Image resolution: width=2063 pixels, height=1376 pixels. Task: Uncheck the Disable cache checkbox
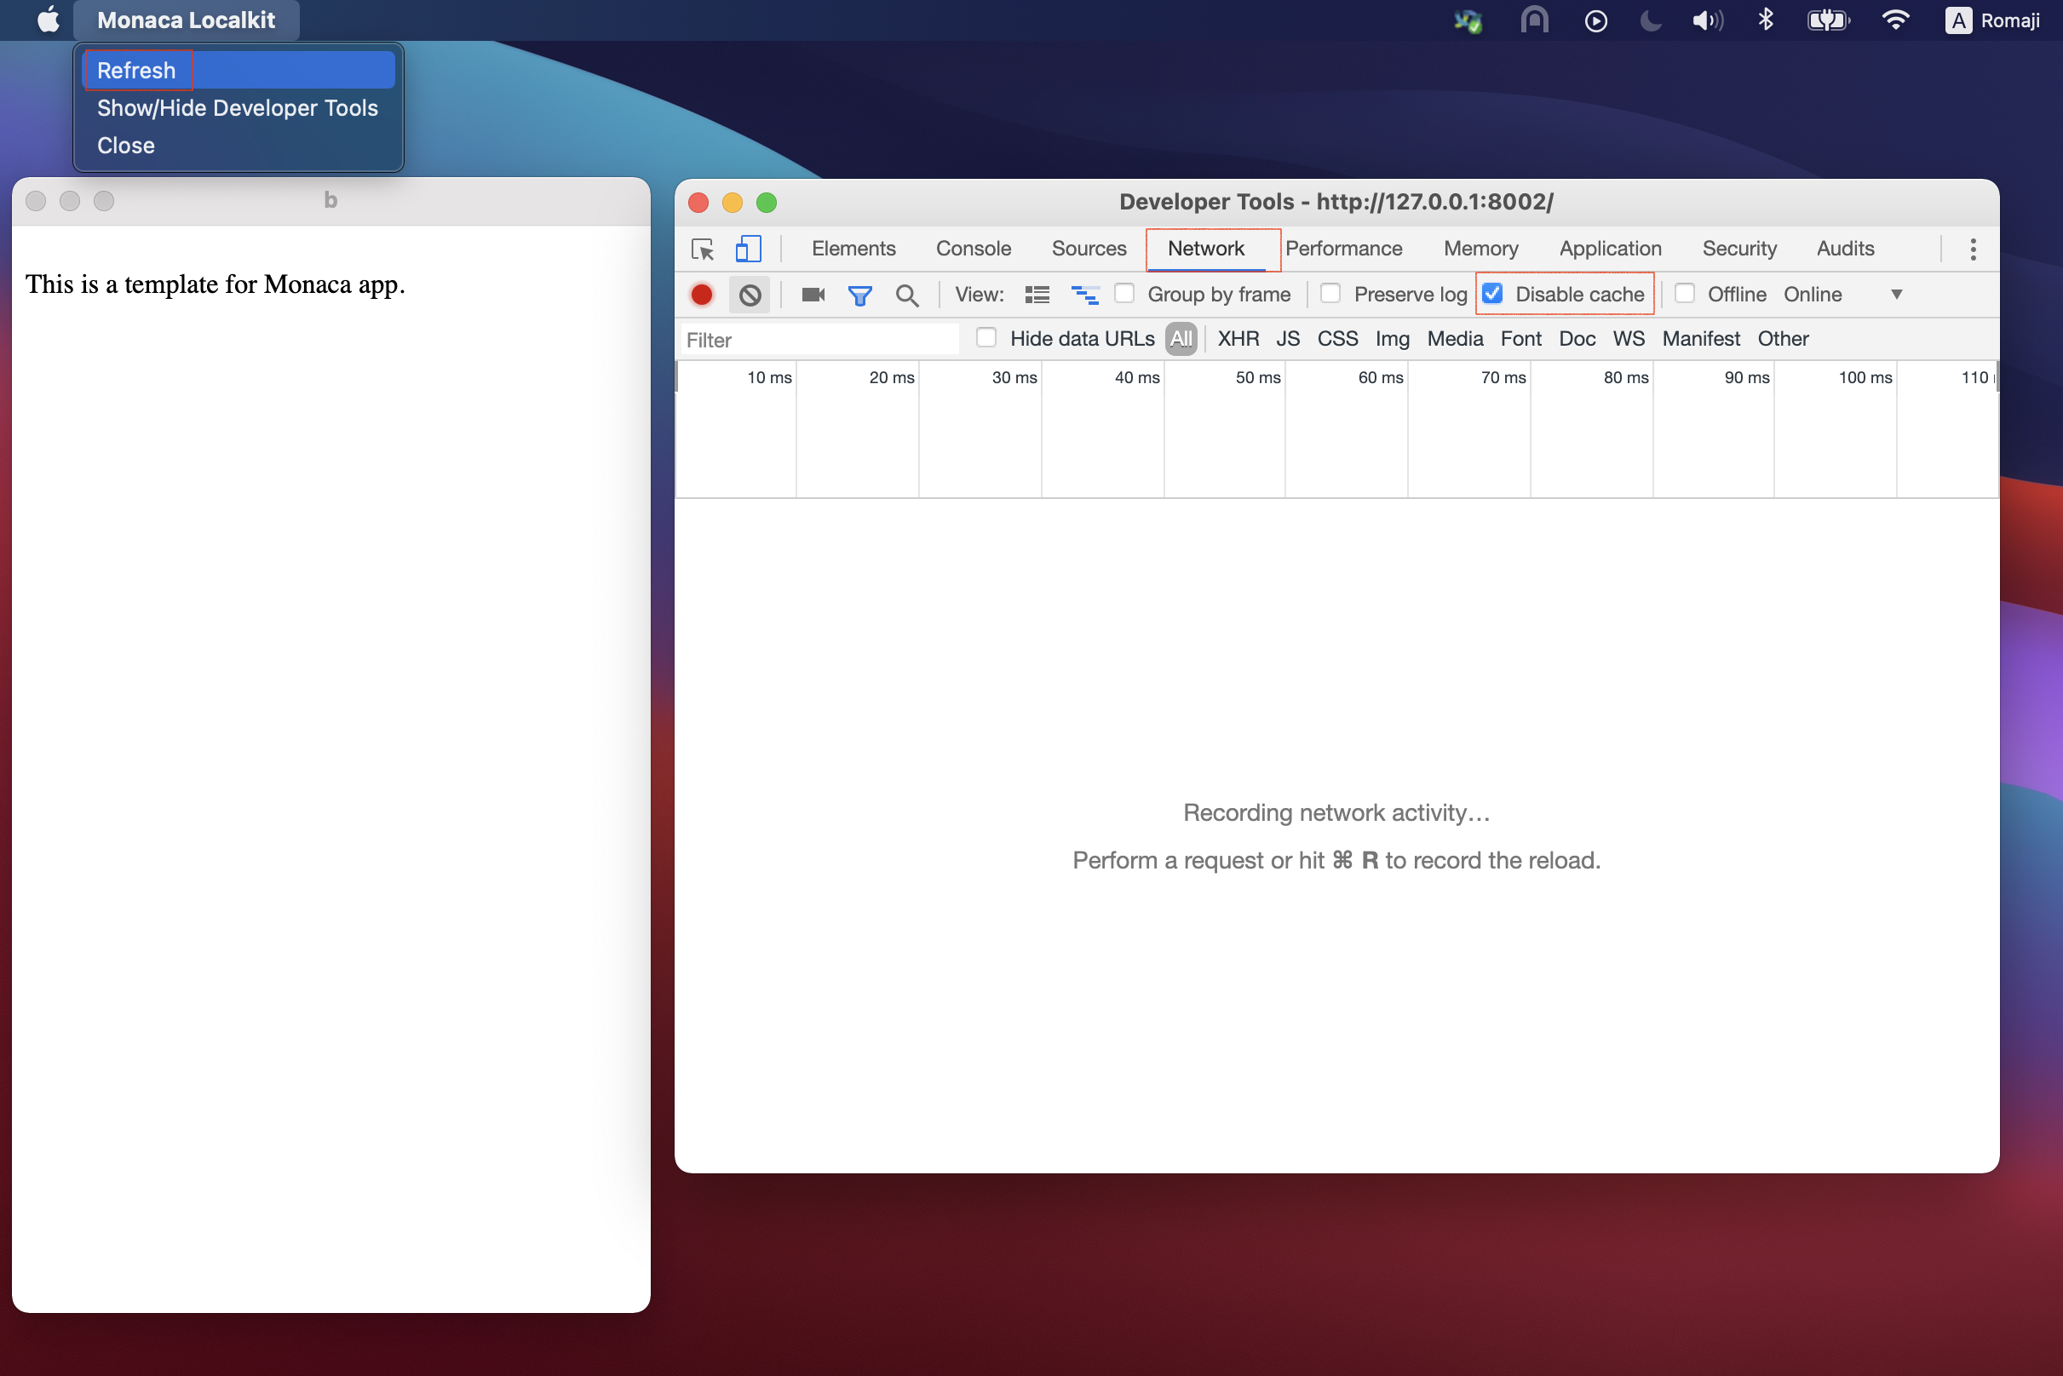(x=1492, y=294)
